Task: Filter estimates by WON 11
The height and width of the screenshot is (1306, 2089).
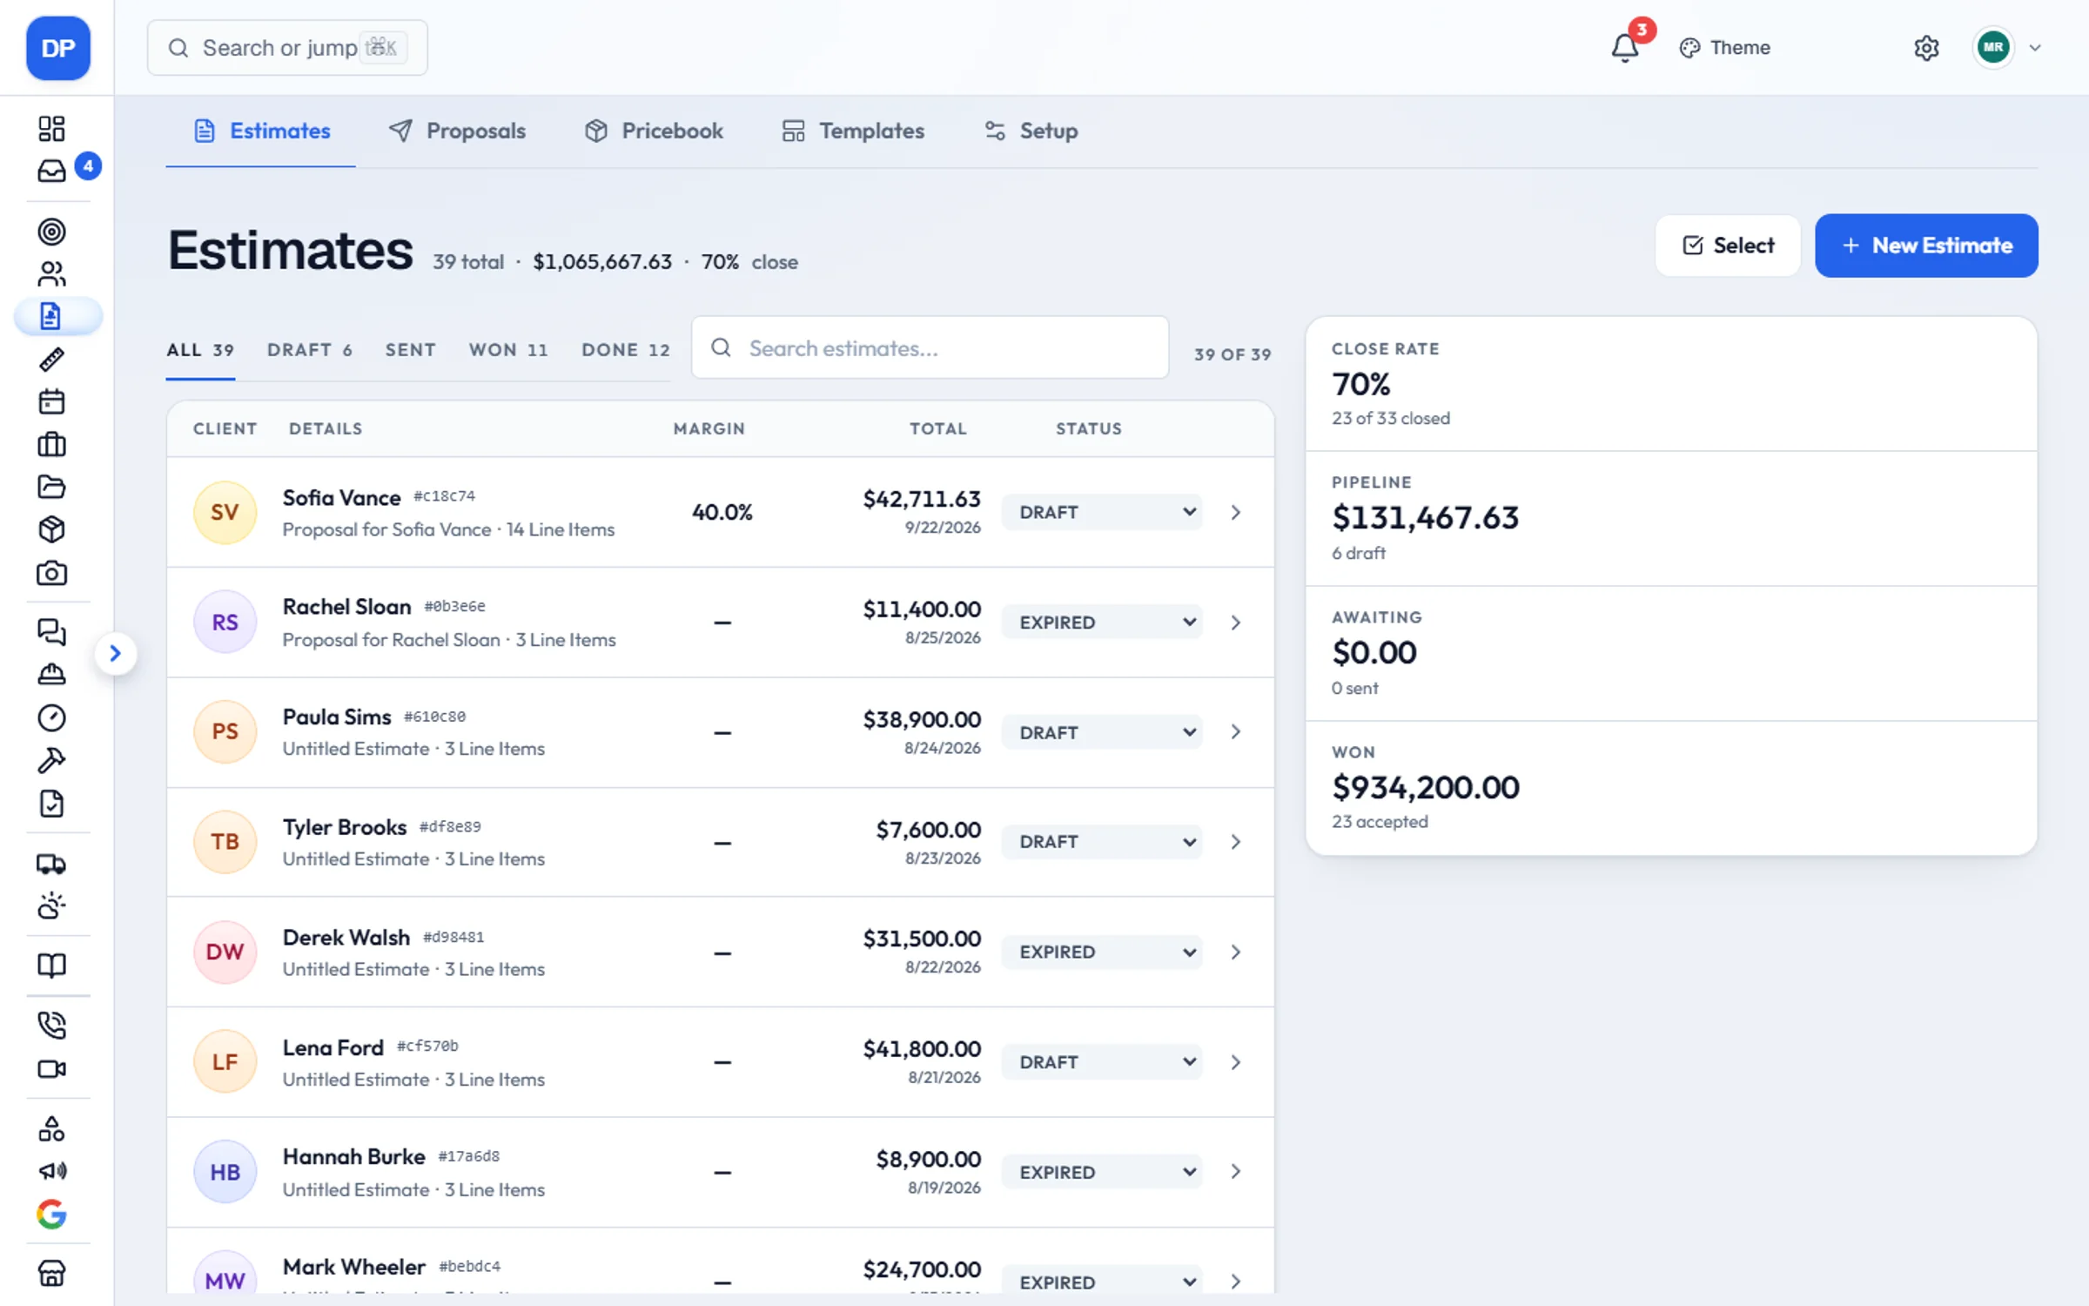Action: pyautogui.click(x=509, y=350)
